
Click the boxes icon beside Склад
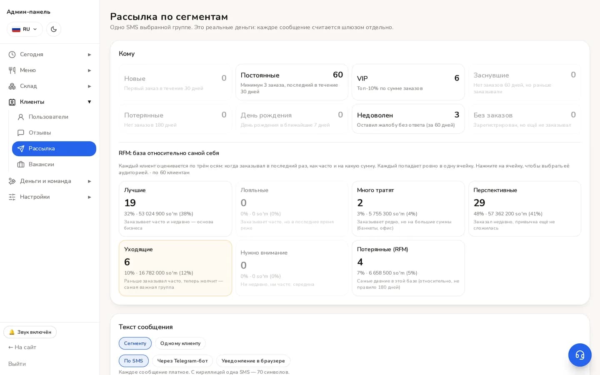12,86
